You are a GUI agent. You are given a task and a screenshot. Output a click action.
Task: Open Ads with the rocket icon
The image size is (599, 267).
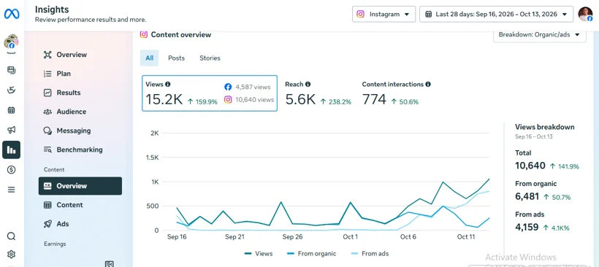pyautogui.click(x=80, y=224)
